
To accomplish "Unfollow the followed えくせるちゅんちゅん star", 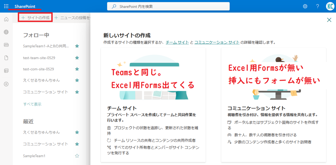I will (x=77, y=80).
